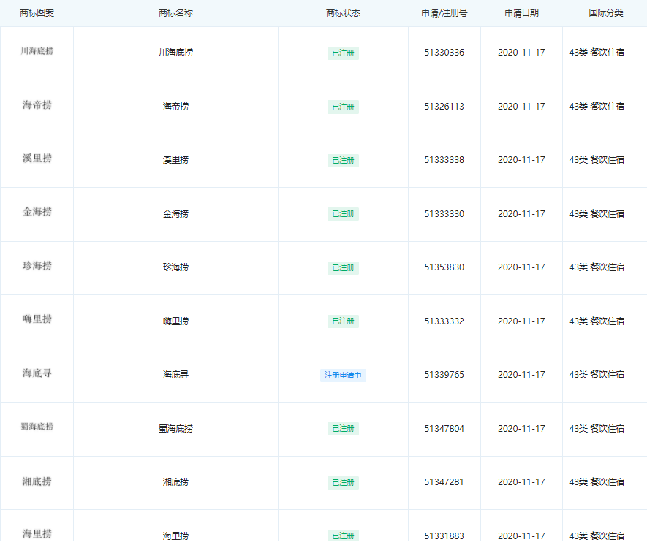Screen dimensions: 647x556
Task: Select registration number 51347281
Action: (444, 481)
